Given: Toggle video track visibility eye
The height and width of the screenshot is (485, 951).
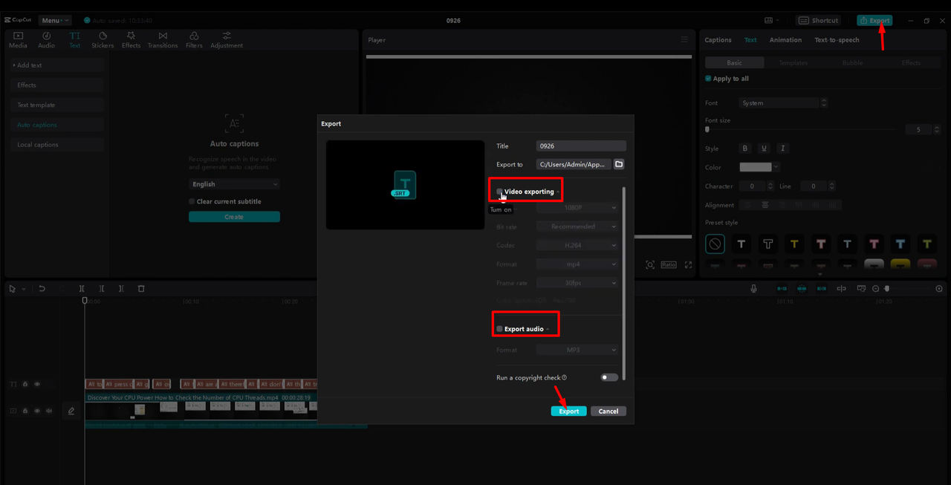Looking at the screenshot, I should point(37,410).
